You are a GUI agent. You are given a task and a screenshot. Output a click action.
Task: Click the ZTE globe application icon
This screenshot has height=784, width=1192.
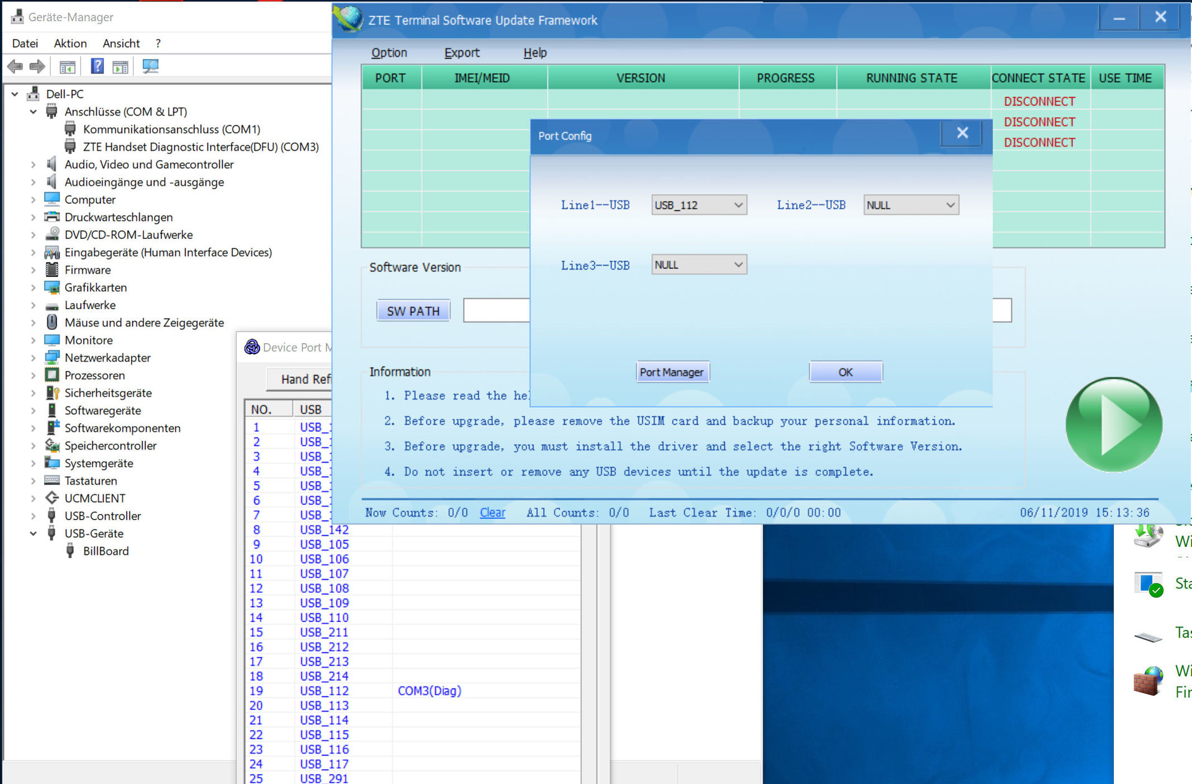coord(348,19)
